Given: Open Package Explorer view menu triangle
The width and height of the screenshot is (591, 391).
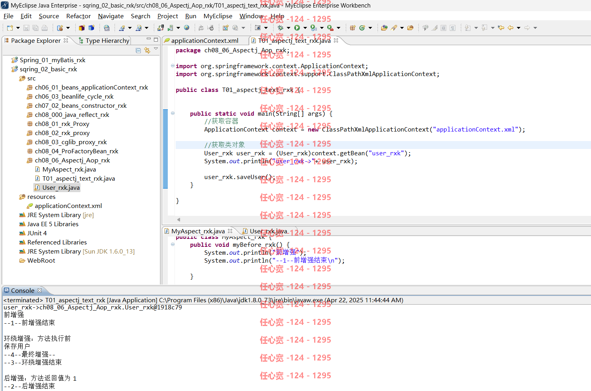Looking at the screenshot, I should click(156, 49).
